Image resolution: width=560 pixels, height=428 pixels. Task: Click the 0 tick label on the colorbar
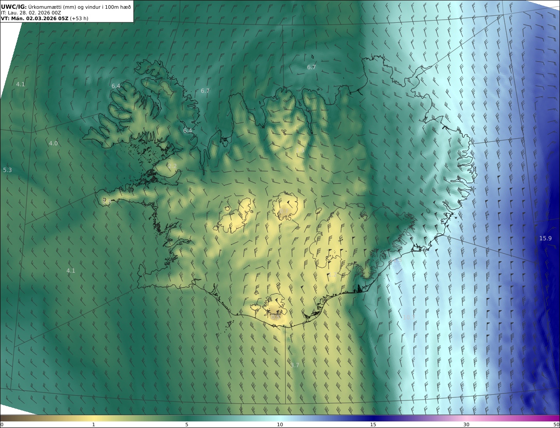pos(2,424)
